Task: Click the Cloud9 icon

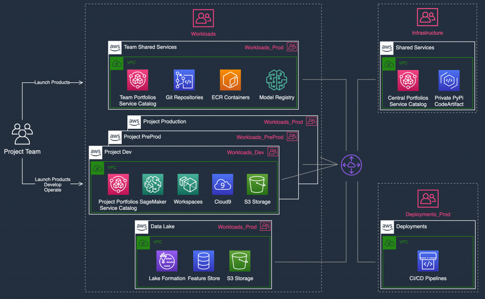Action: coord(223,184)
